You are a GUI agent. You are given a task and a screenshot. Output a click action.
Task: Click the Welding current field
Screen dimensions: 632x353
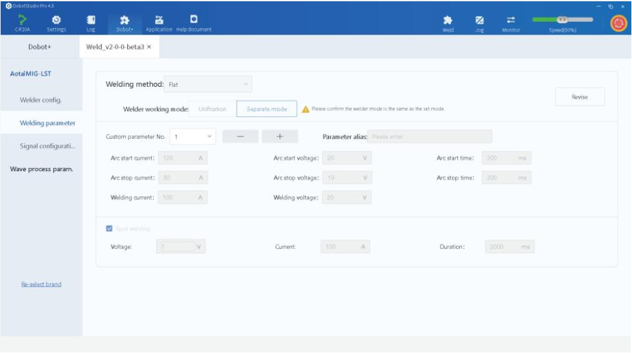point(182,197)
